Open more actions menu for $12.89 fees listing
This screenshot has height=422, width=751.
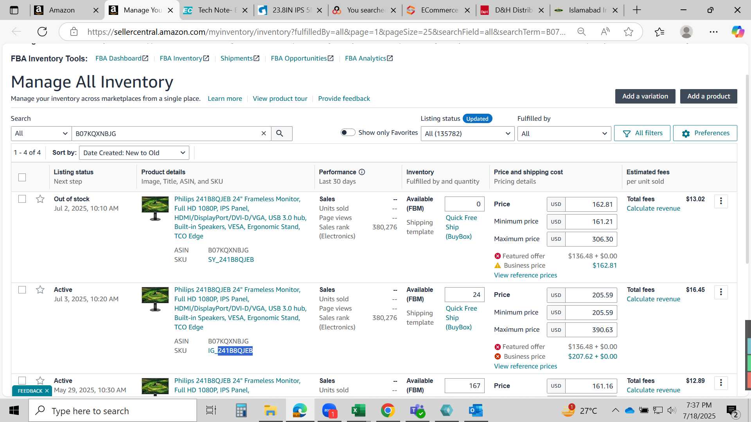[x=721, y=383]
